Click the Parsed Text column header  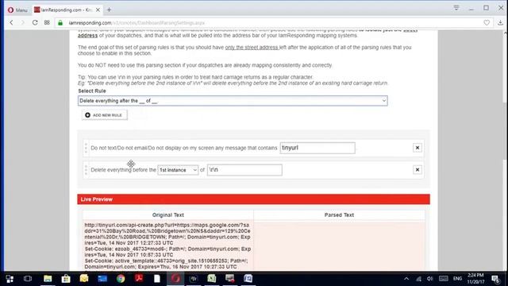339,215
